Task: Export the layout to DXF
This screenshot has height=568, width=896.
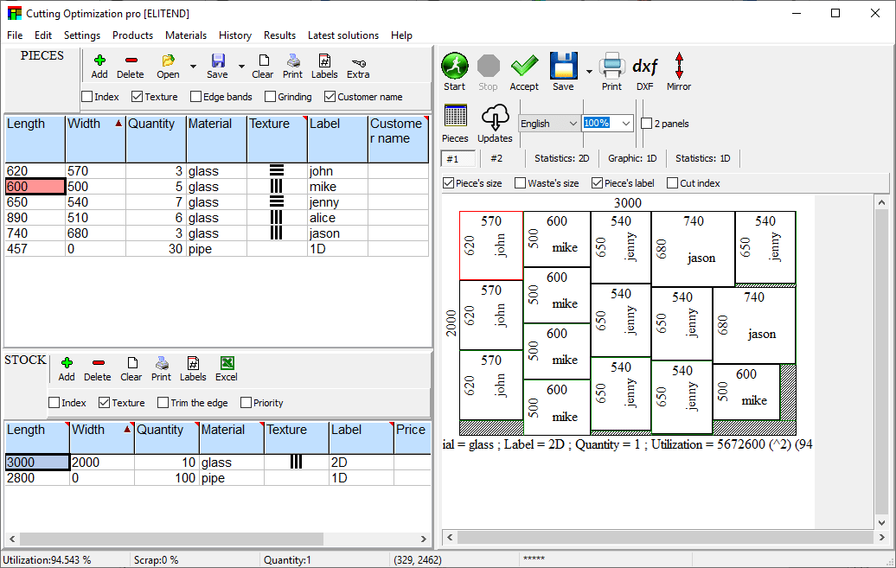Action: pos(645,67)
